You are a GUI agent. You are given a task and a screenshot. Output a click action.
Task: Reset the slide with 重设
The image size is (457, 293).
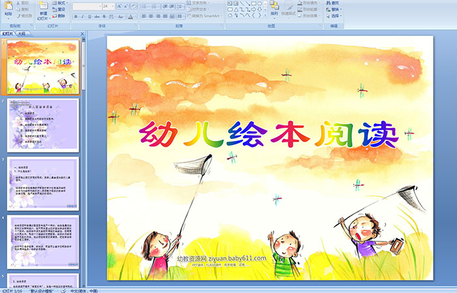point(58,9)
